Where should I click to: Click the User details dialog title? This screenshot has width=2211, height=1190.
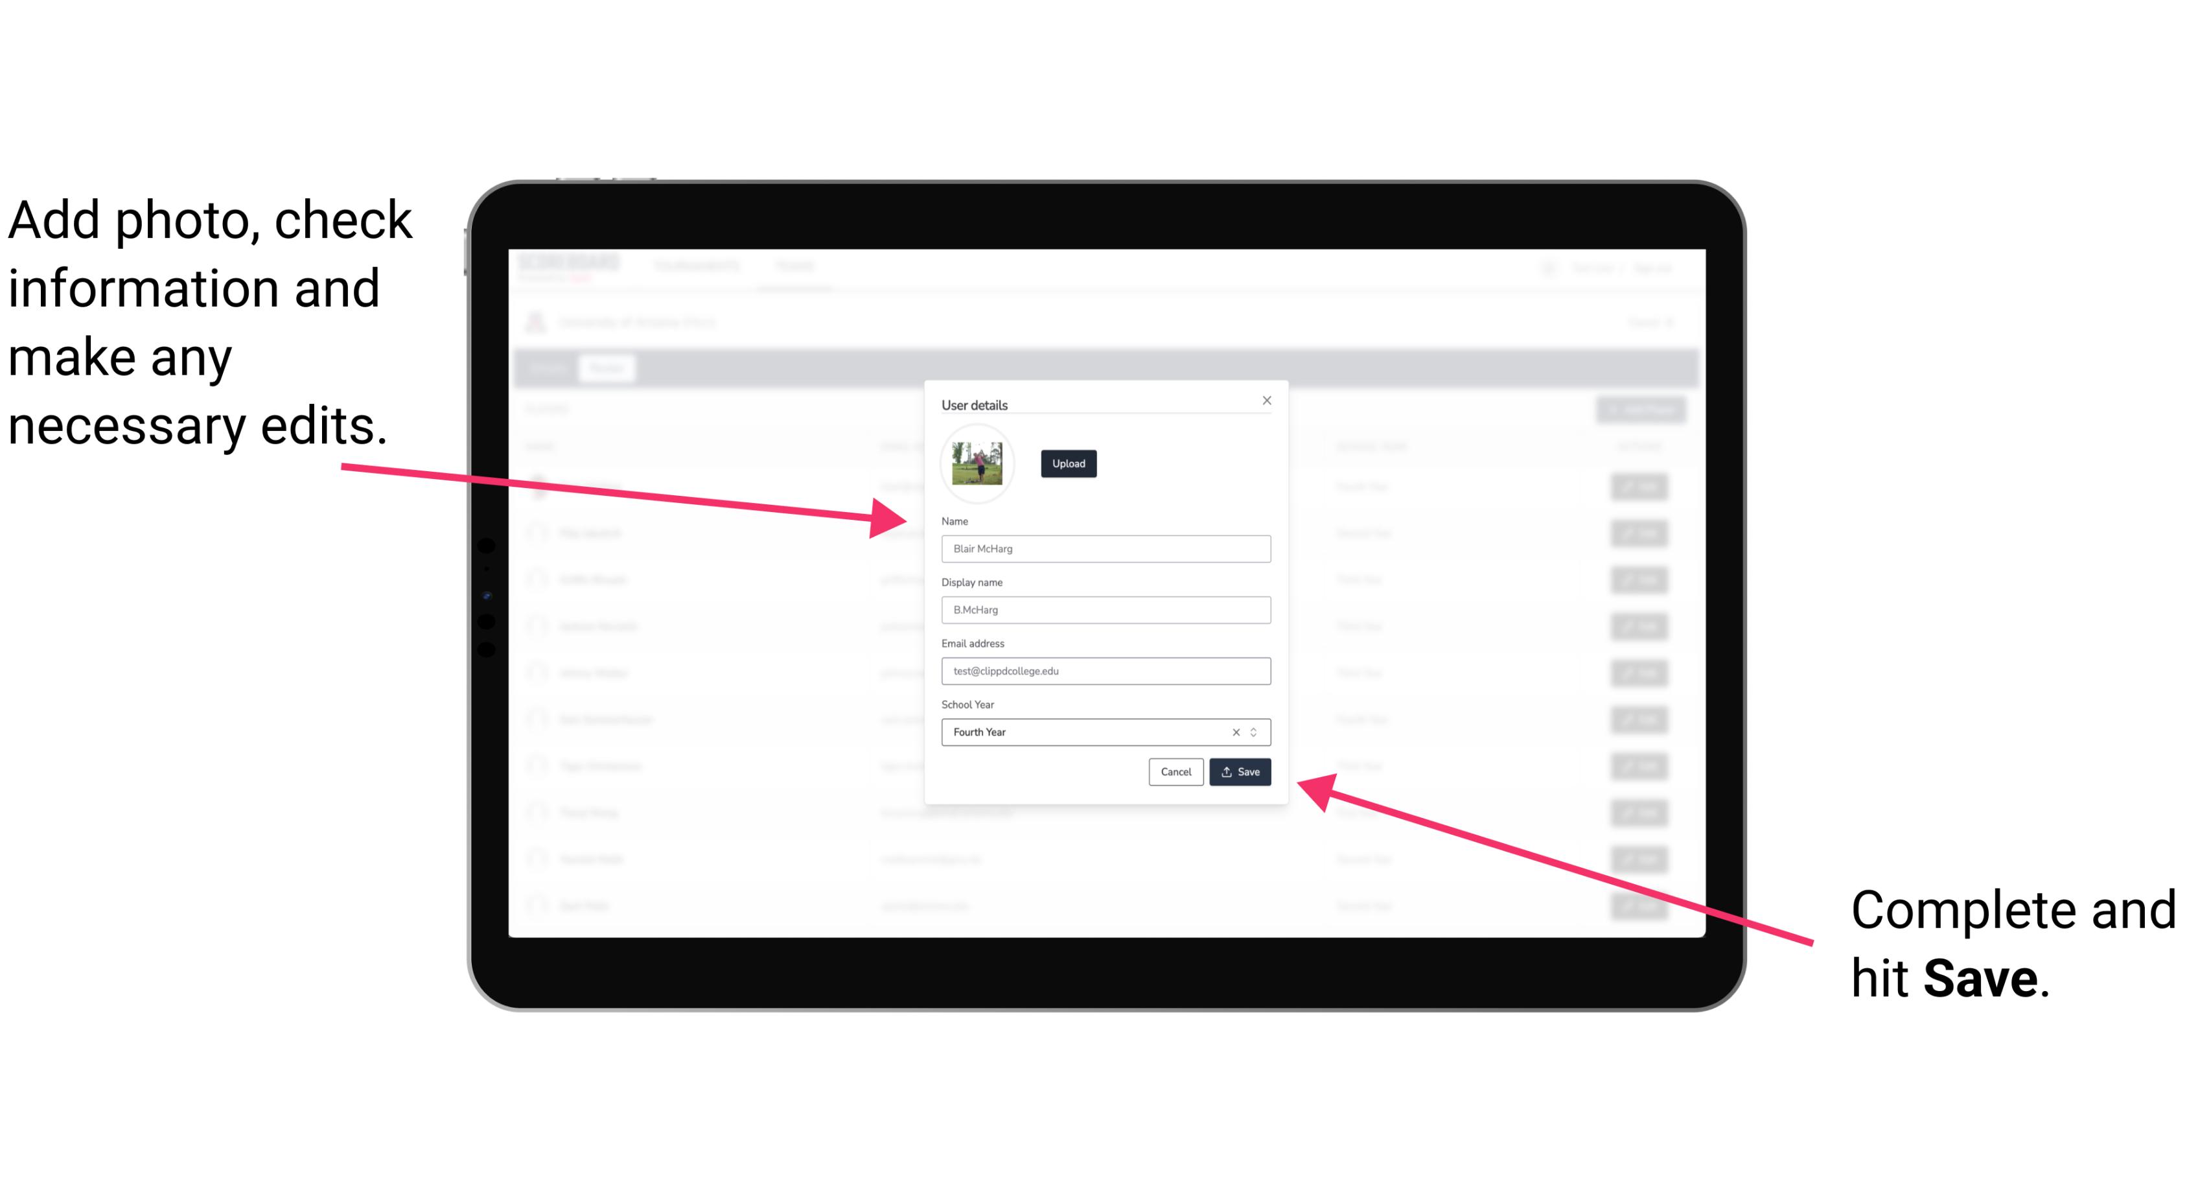(976, 402)
